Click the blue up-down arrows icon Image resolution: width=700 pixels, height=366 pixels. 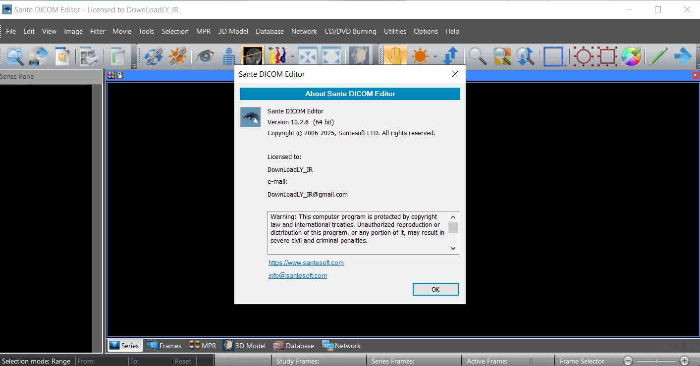(x=450, y=56)
